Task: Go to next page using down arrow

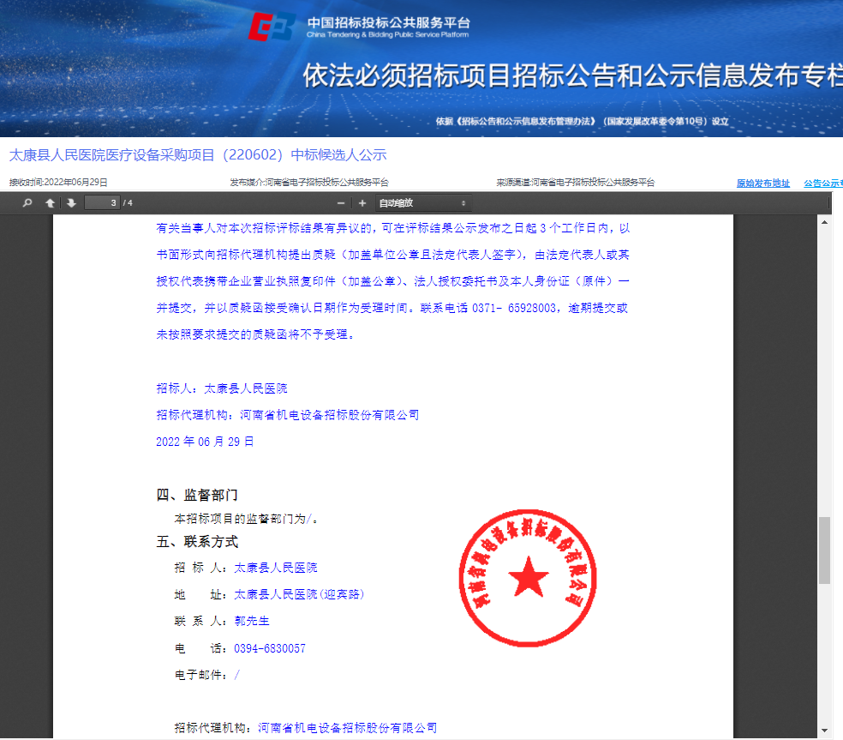Action: (x=71, y=203)
